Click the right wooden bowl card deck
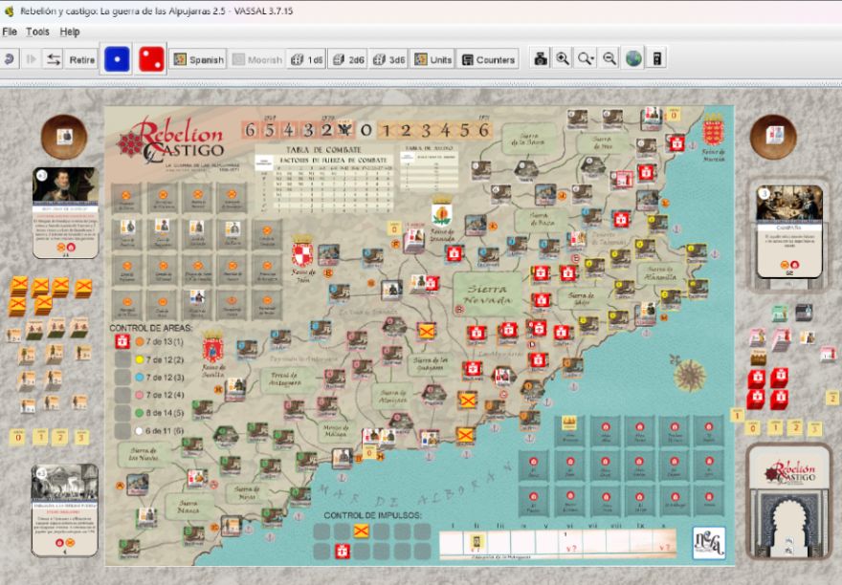The width and height of the screenshot is (842, 585). (x=773, y=137)
